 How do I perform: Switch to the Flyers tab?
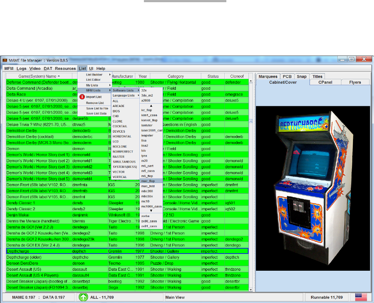pyautogui.click(x=355, y=82)
